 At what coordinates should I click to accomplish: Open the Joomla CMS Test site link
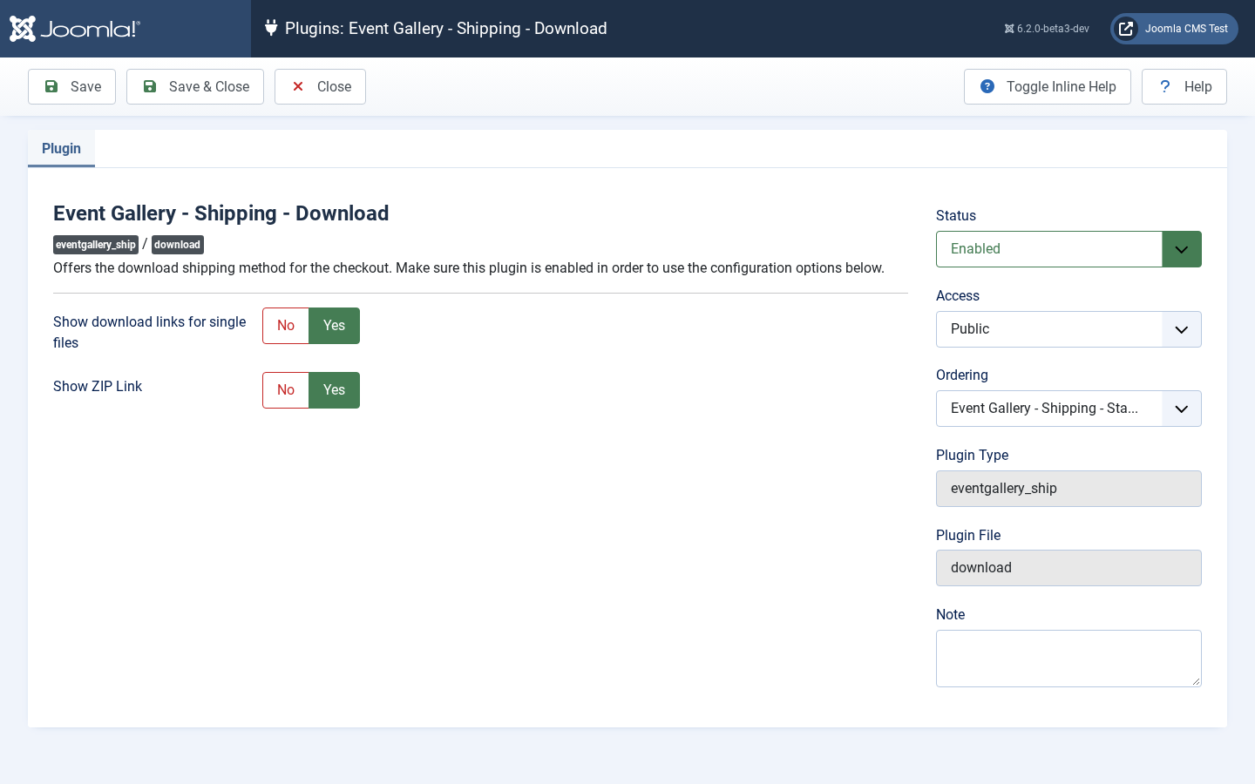coord(1174,29)
